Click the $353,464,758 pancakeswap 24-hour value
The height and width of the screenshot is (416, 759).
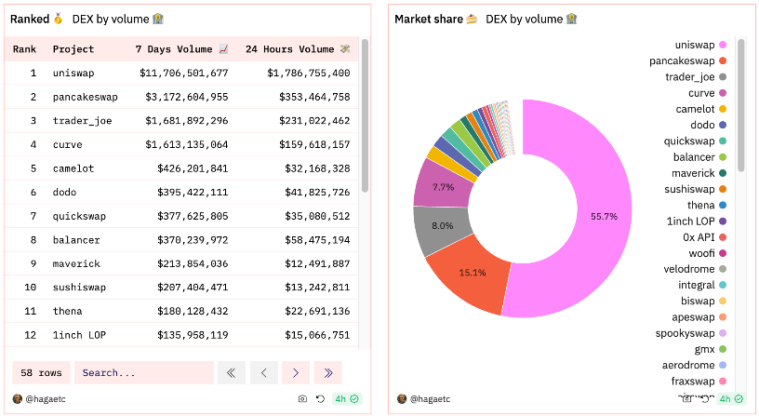[314, 97]
